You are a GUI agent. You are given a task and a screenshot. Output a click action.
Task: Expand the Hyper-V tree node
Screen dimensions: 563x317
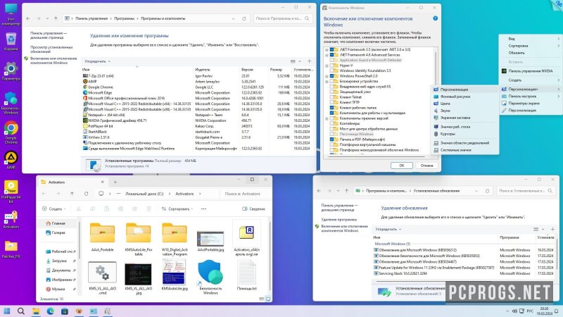pos(327,66)
